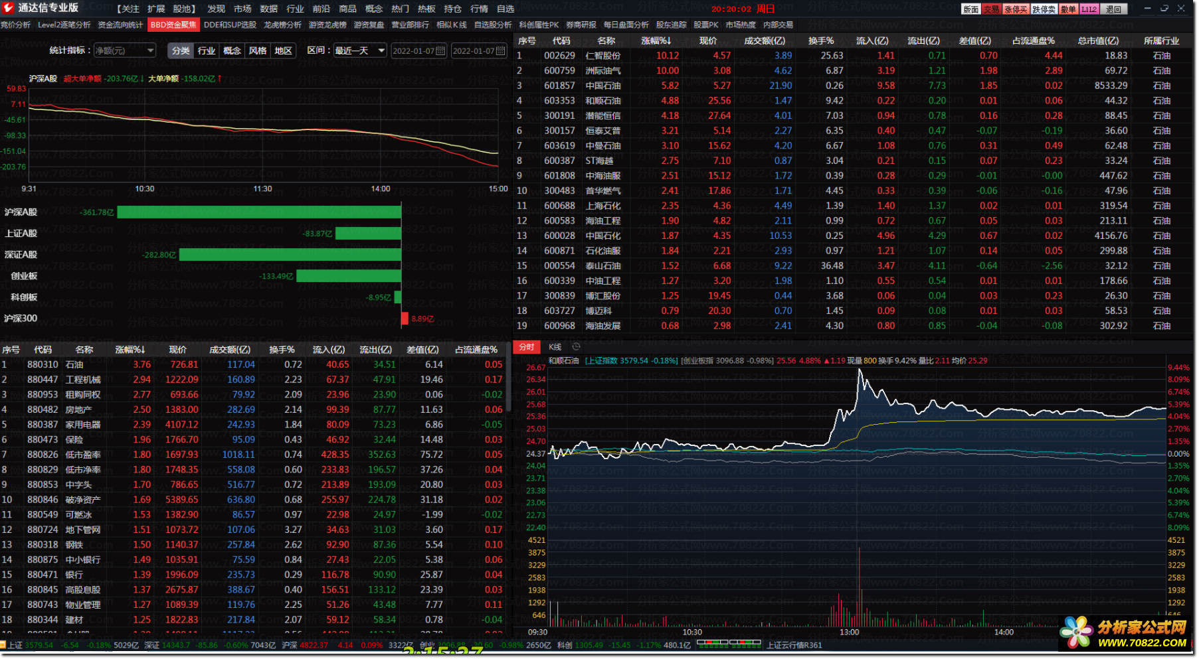Open the 统计指标 净额(元) dropdown
The image size is (1199, 659).
coord(124,51)
